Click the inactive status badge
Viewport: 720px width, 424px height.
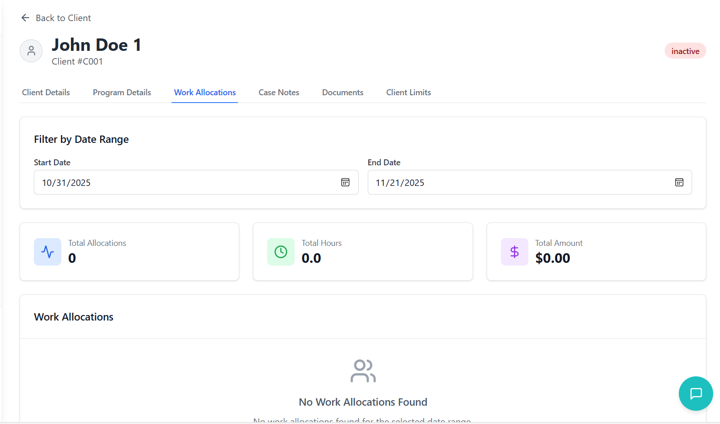pyautogui.click(x=685, y=51)
